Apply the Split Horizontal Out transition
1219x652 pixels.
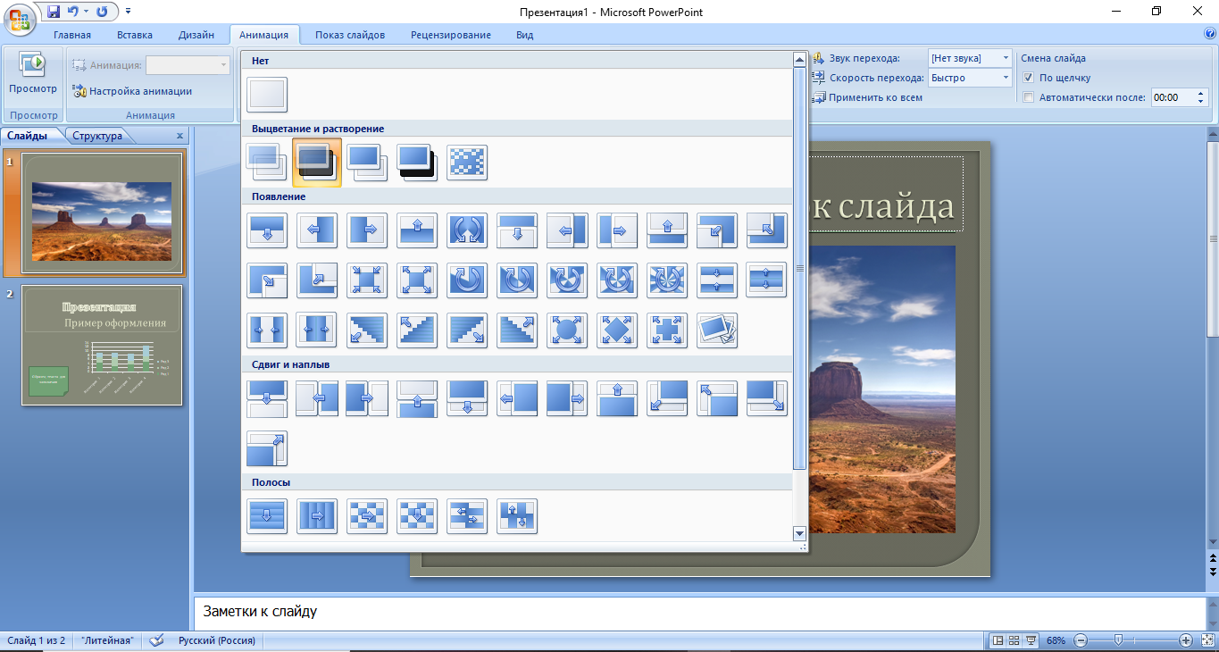pos(767,280)
